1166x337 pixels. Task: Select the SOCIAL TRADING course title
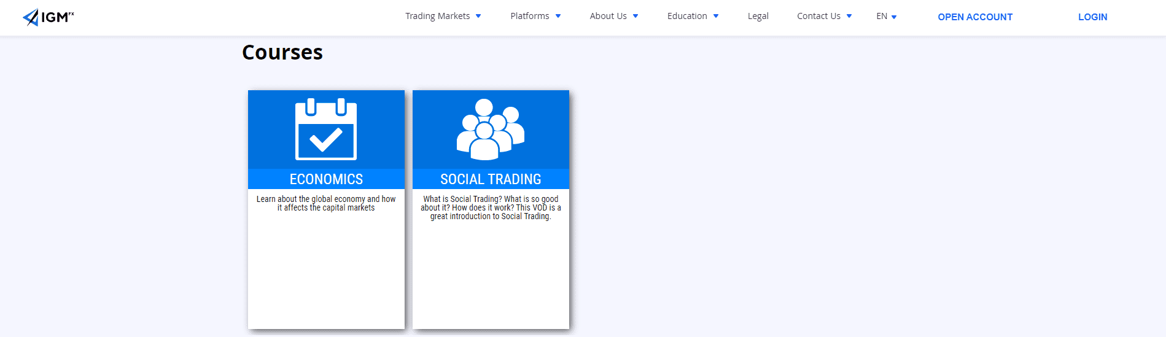[491, 179]
